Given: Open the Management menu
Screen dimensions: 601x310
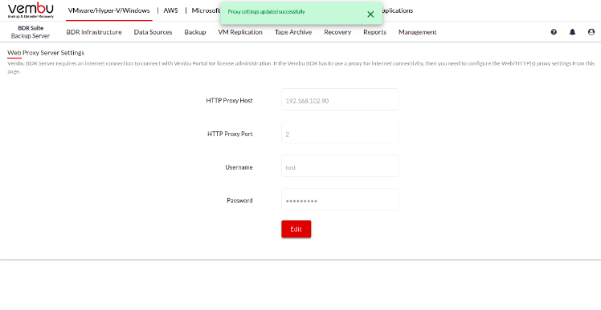Looking at the screenshot, I should pos(417,32).
